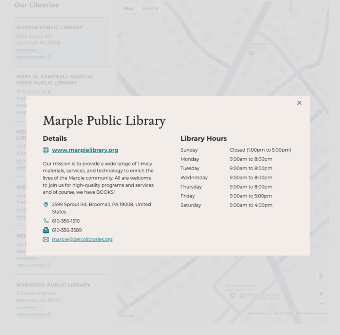Zoom out on the map
The width and height of the screenshot is (340, 335).
click(x=321, y=304)
